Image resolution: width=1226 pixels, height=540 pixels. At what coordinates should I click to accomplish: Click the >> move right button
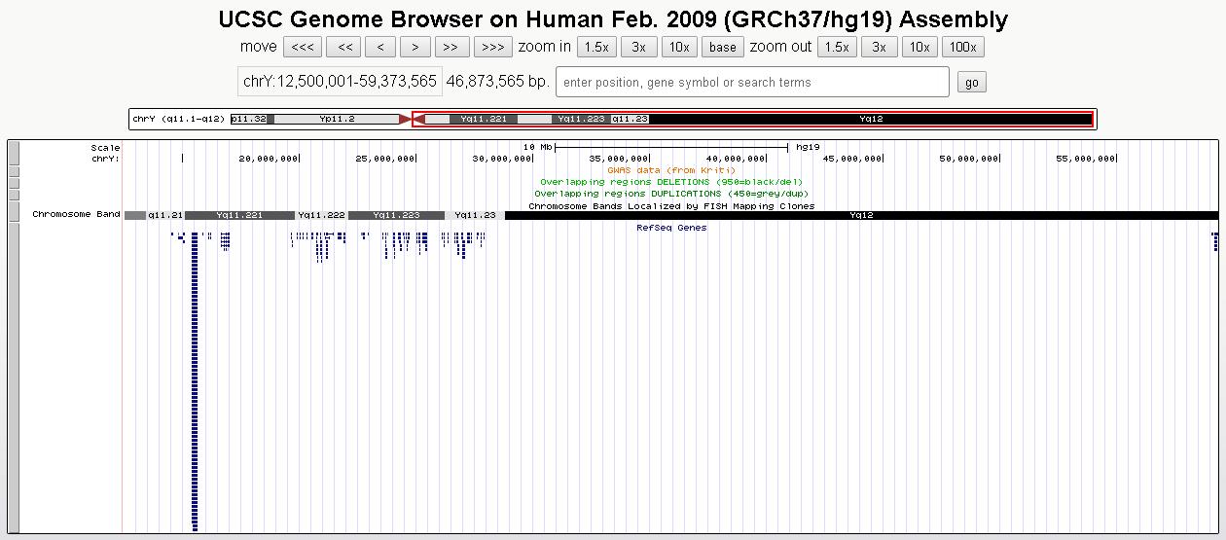click(x=451, y=47)
